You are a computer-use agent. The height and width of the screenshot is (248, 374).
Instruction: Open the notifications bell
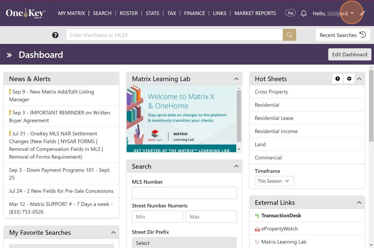coord(304,13)
